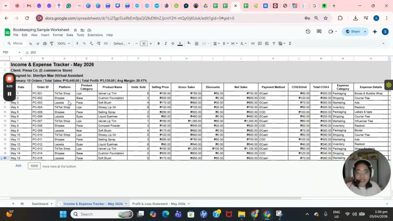Print the spreadsheet with the printer icon

pos(45,44)
